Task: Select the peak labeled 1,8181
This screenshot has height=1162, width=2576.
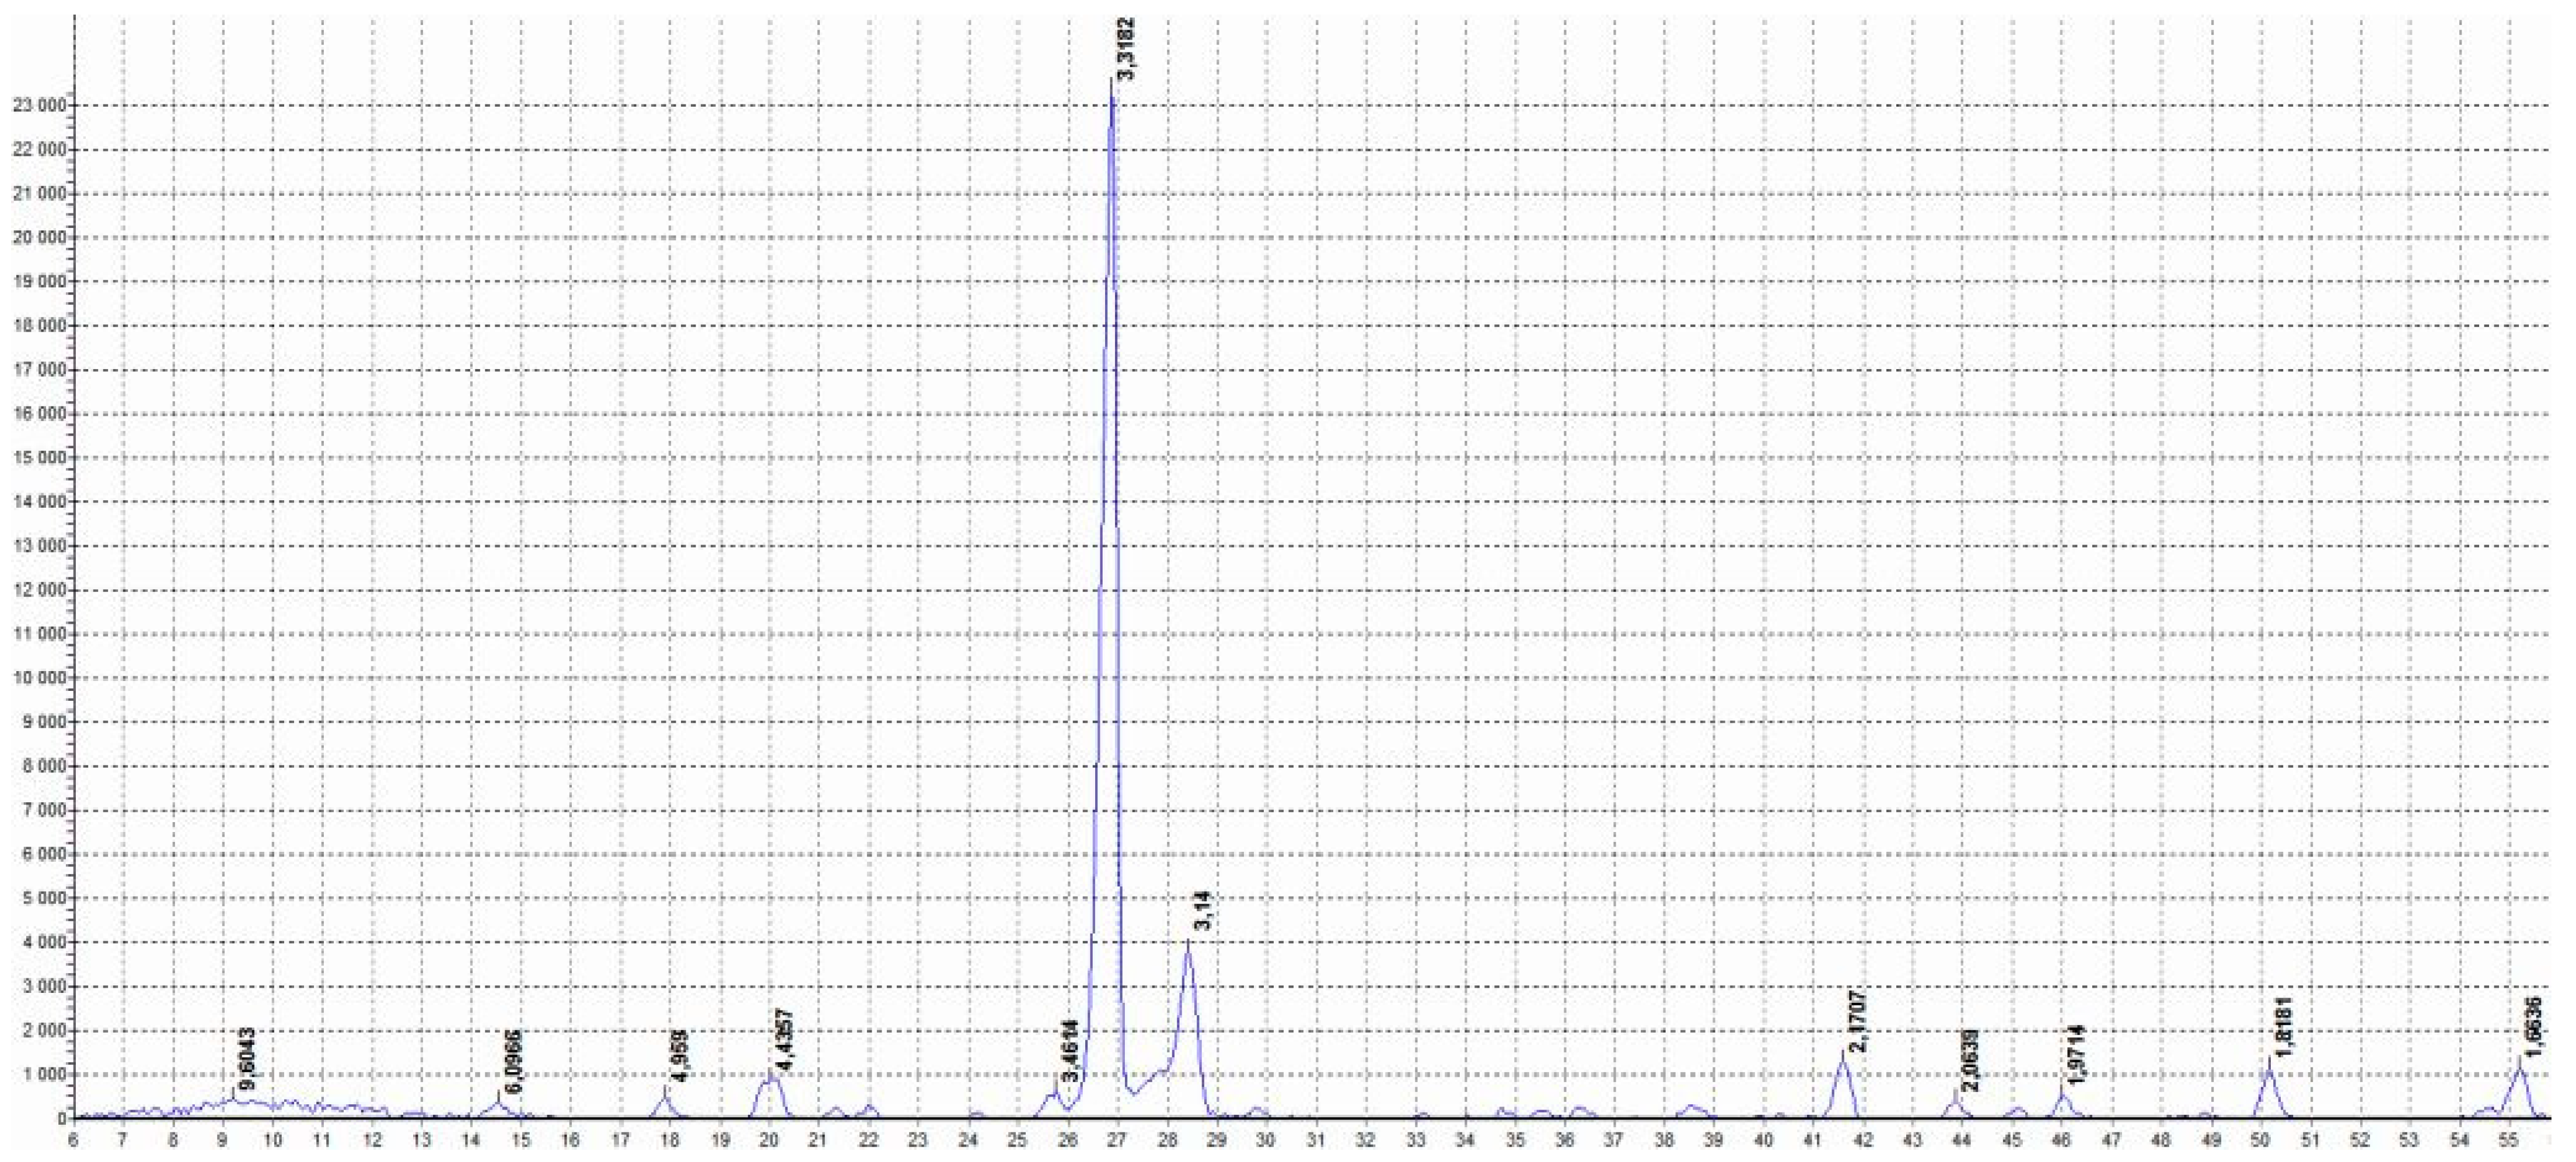Action: click(x=2283, y=1027)
